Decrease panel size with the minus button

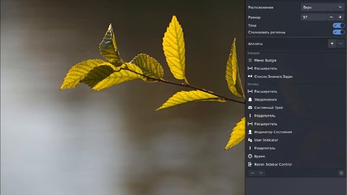(331, 17)
